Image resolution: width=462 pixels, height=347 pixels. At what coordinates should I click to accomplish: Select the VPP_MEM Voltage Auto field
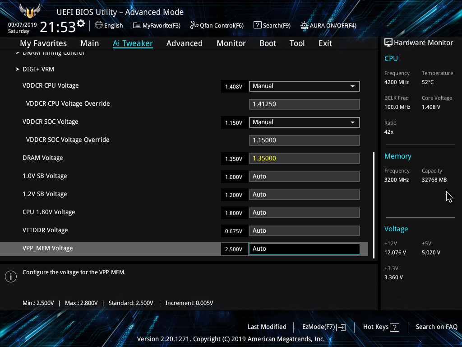click(x=305, y=249)
